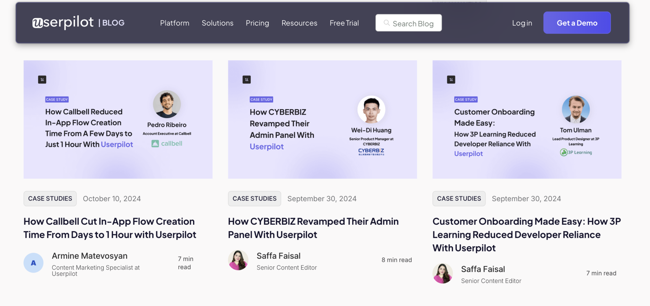The width and height of the screenshot is (650, 306).
Task: Focus the Search Blog input field
Action: point(413,23)
